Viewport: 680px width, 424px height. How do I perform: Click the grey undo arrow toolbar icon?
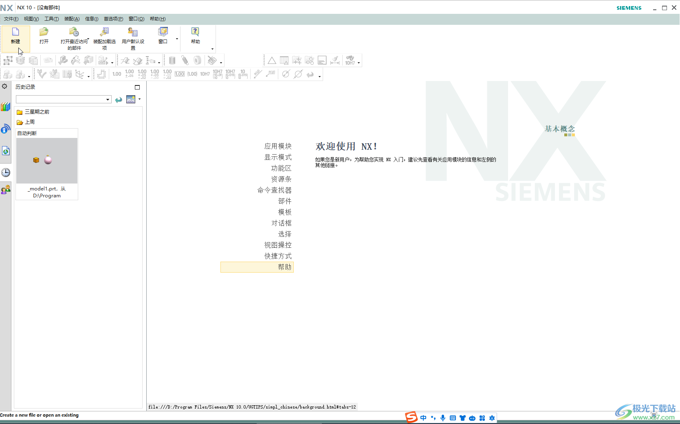coord(310,74)
